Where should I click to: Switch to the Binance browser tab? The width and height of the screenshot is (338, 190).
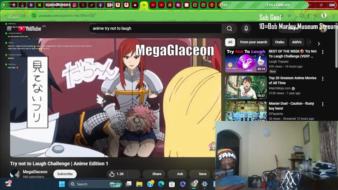pos(212,5)
